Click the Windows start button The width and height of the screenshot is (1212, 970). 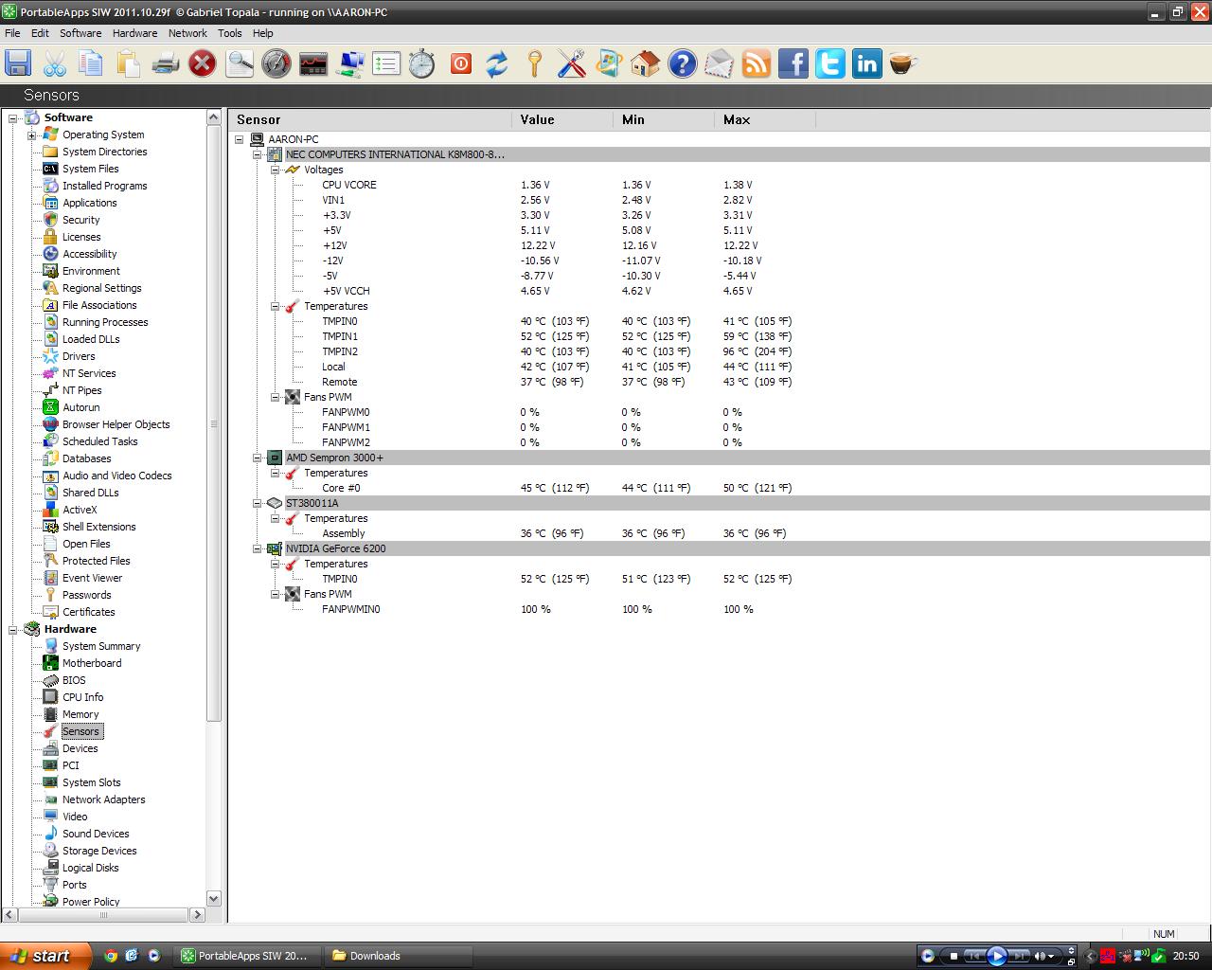pos(45,956)
